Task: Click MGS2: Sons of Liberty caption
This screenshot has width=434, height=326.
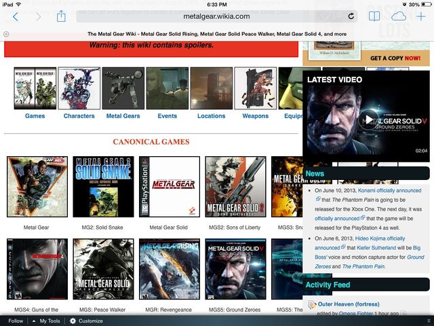Action: pyautogui.click(x=235, y=228)
